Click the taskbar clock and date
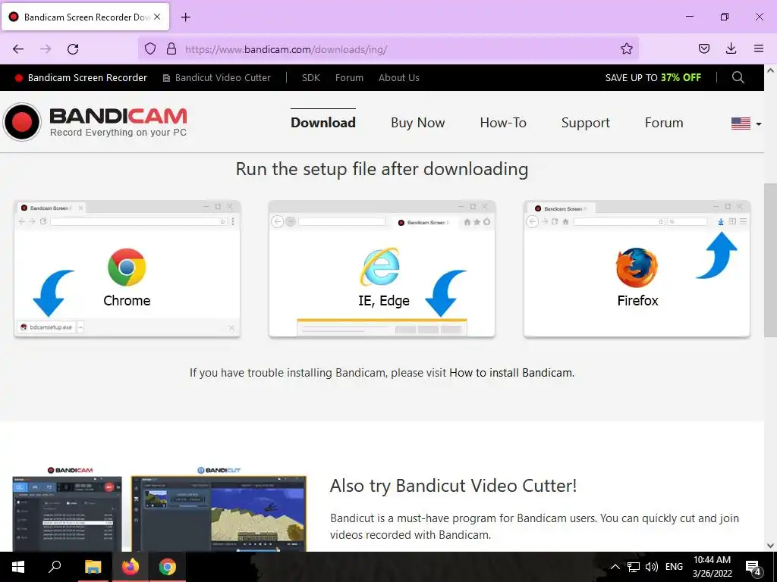777x582 pixels. click(x=712, y=567)
